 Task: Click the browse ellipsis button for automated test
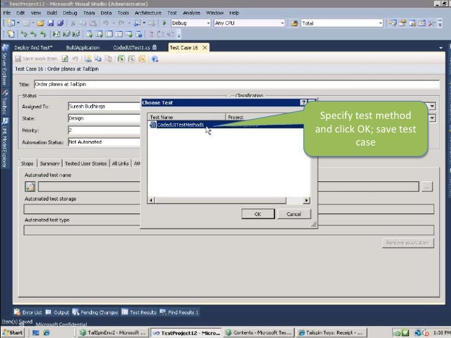(427, 187)
